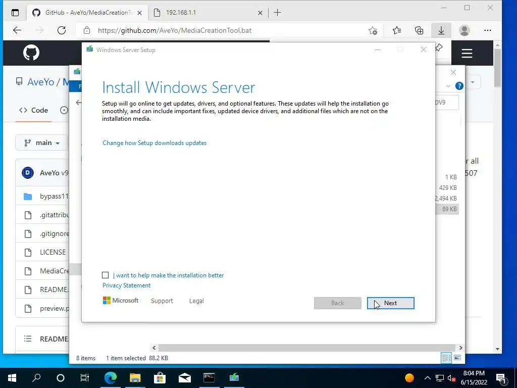Open the Windows Setup taskbar icon
Screen dimensions: 517x388
coord(234,378)
